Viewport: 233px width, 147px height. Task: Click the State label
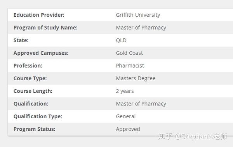[21, 40]
